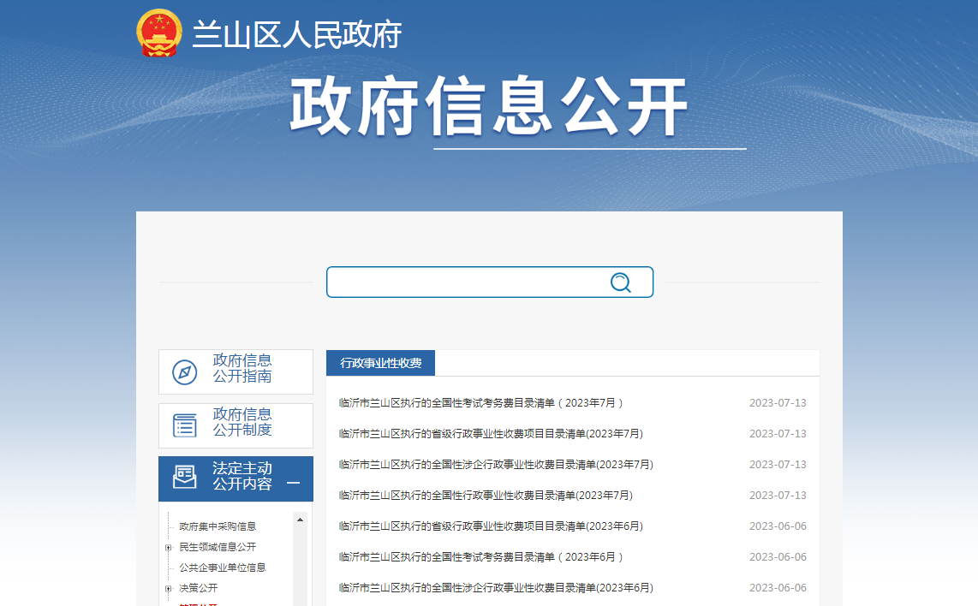Open 省级行政事业性收费项目目录清单(2023年6月)
The image size is (978, 606).
click(x=491, y=526)
